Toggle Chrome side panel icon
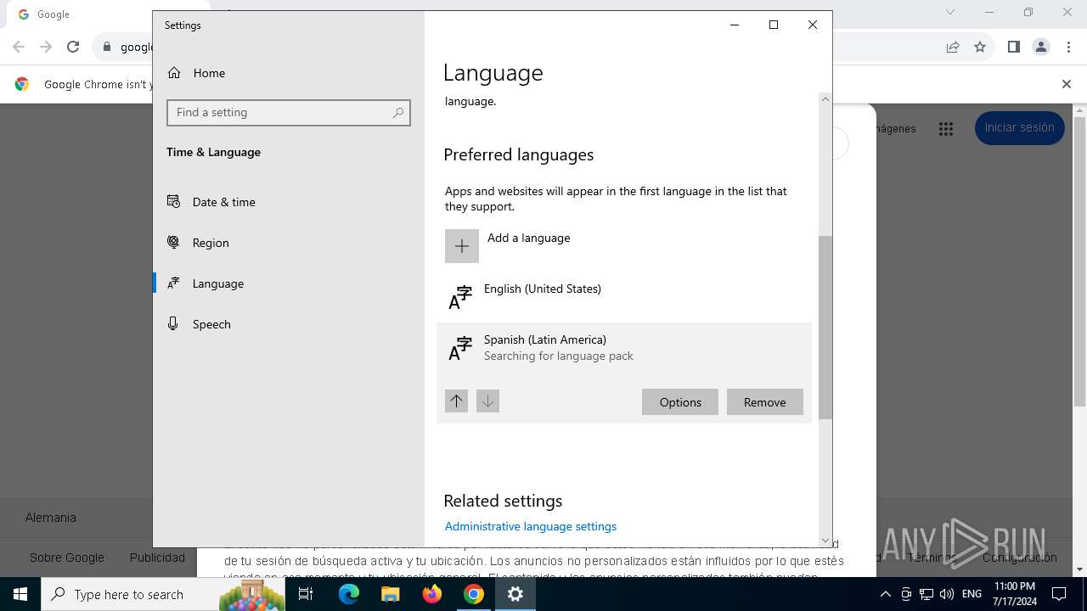This screenshot has height=611, width=1087. click(x=1013, y=48)
